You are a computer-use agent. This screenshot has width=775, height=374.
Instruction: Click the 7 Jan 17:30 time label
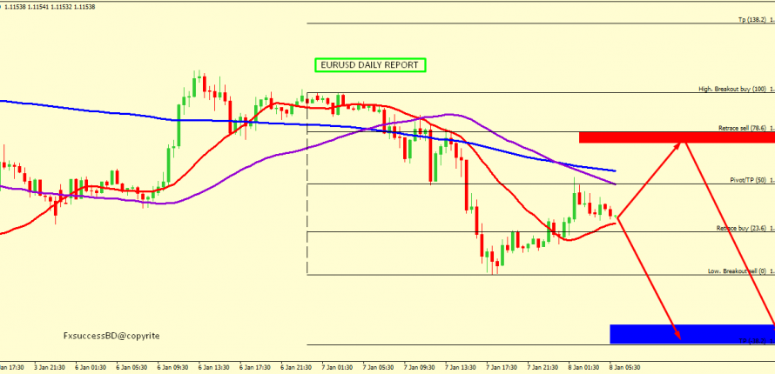point(503,368)
